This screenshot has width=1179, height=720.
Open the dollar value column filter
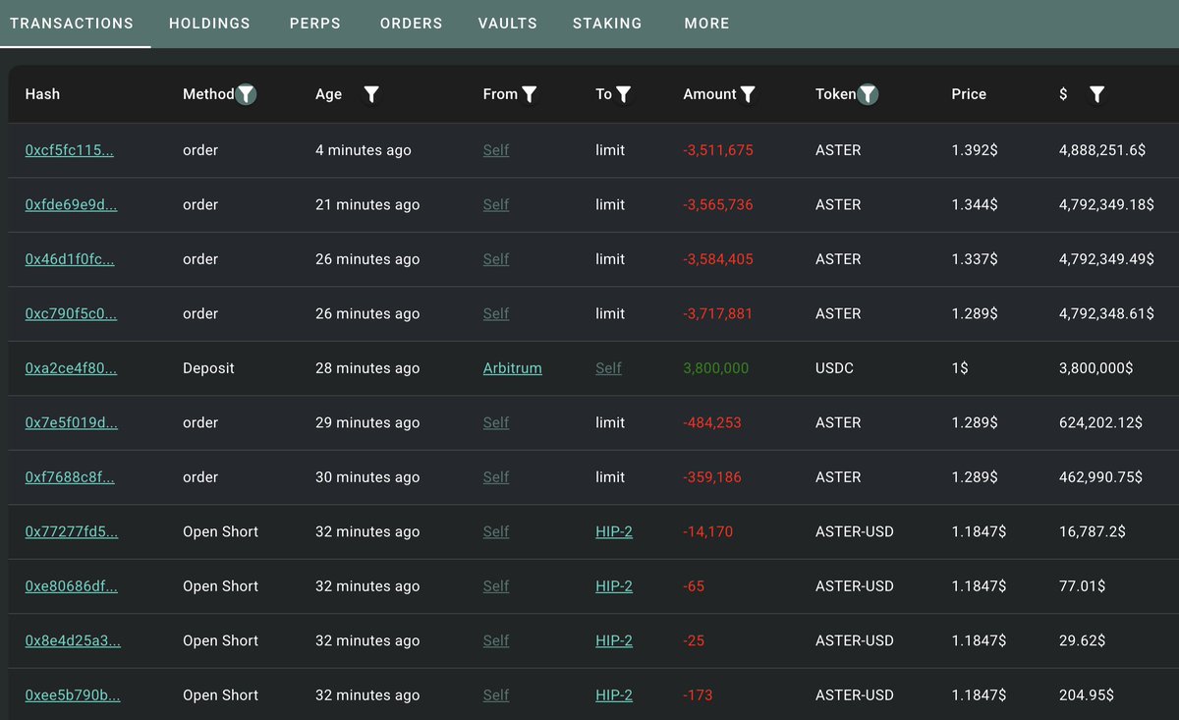click(1097, 94)
